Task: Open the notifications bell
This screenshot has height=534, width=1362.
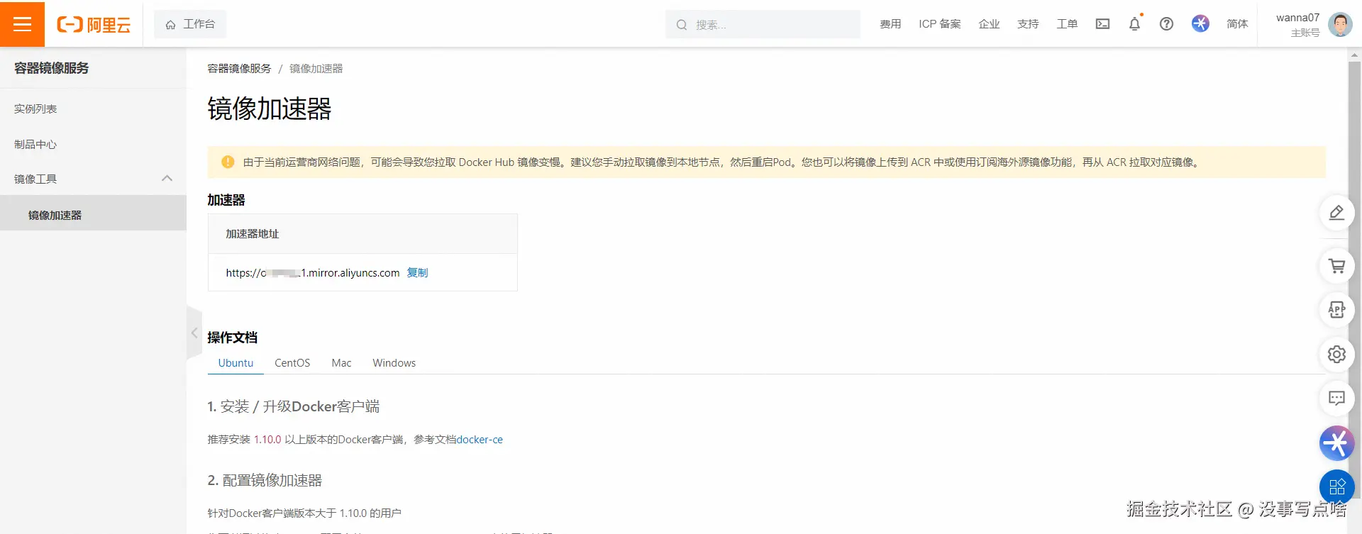Action: pos(1134,24)
